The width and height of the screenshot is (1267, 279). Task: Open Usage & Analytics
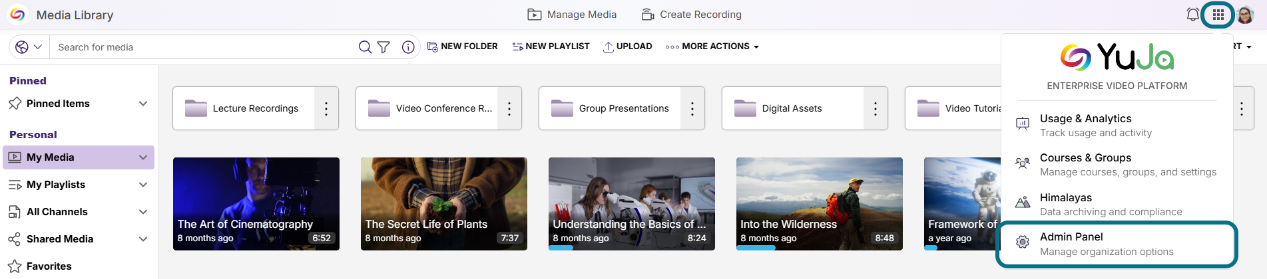click(1117, 125)
